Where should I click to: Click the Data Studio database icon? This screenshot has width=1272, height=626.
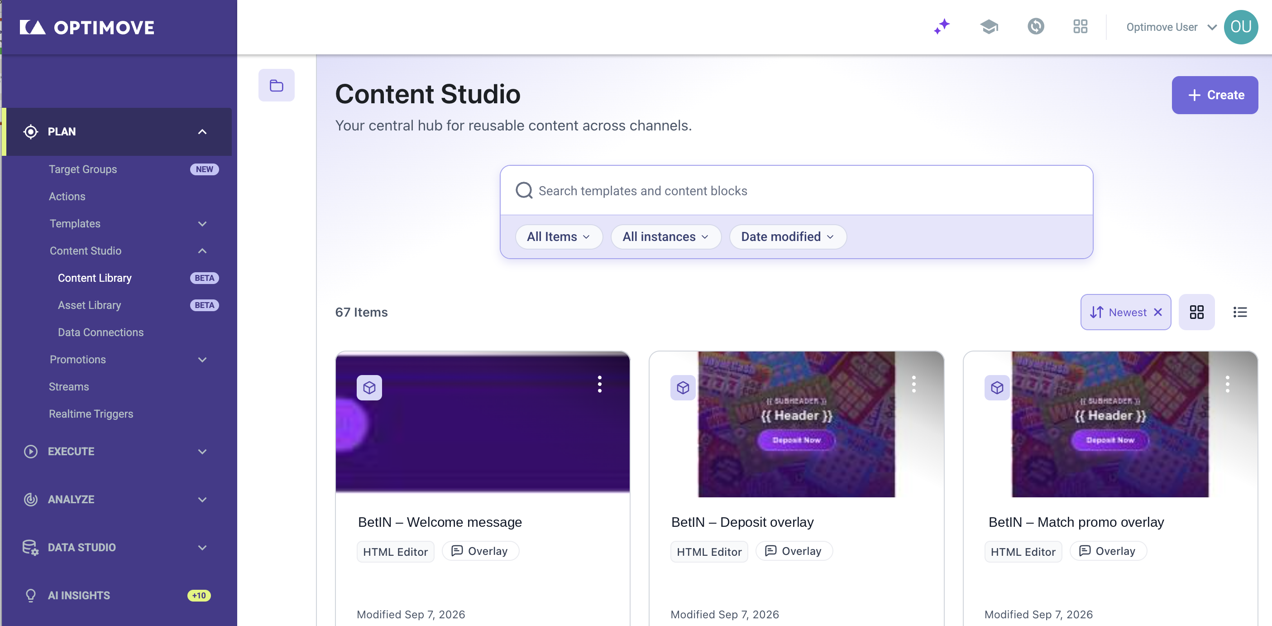click(30, 548)
